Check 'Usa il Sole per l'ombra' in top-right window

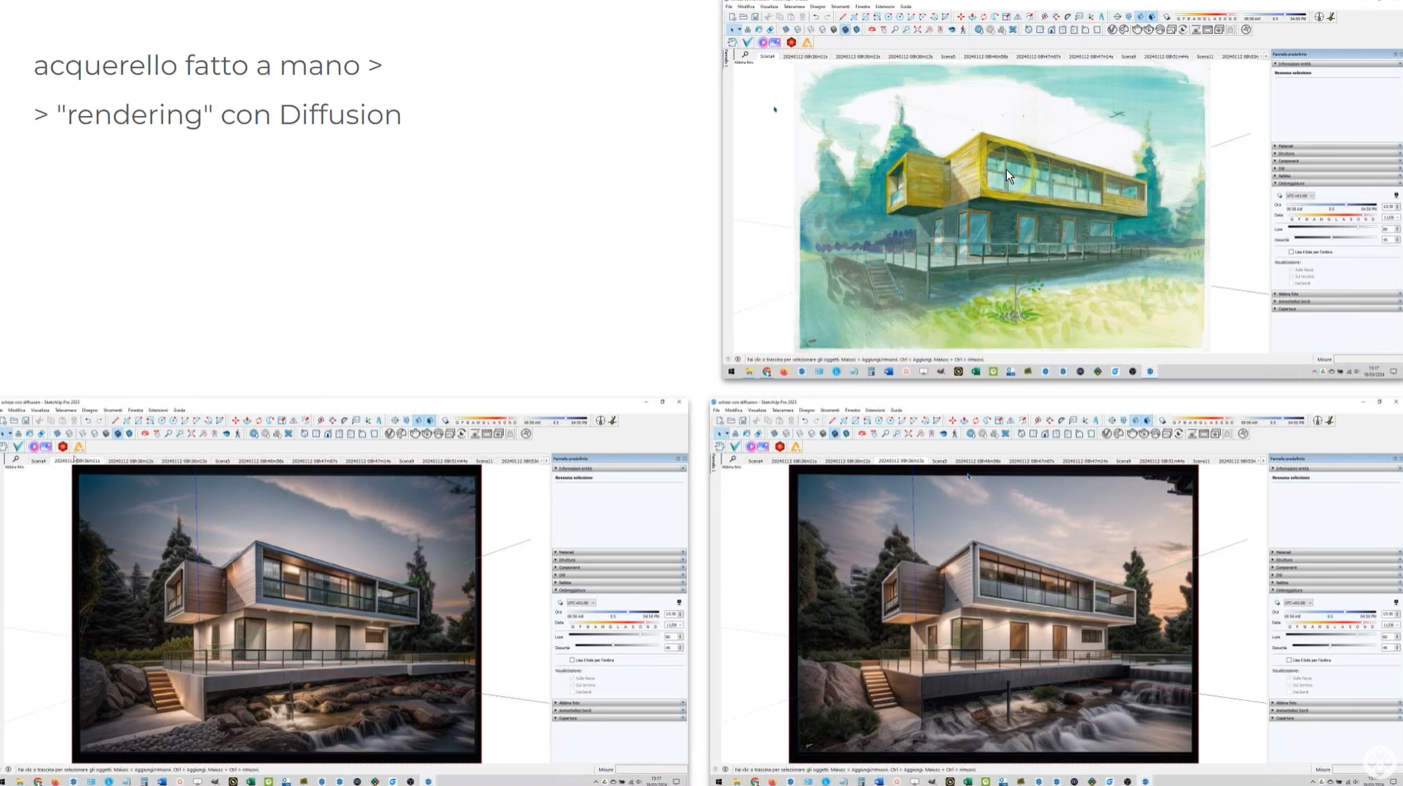pyautogui.click(x=1291, y=251)
